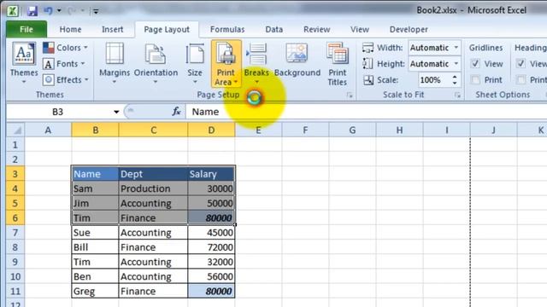Click the Select All corner button

pos(15,130)
